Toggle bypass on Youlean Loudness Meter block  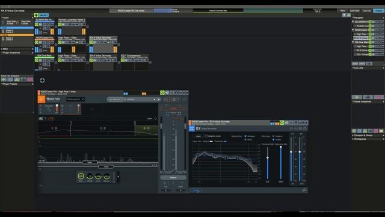tap(60, 25)
